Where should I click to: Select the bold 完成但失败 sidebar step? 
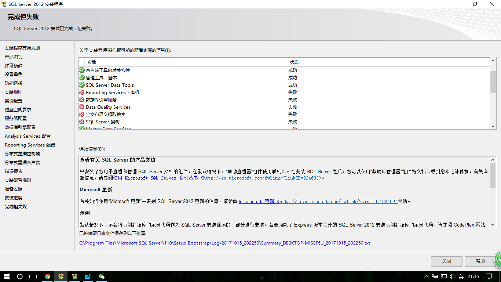click(x=16, y=207)
